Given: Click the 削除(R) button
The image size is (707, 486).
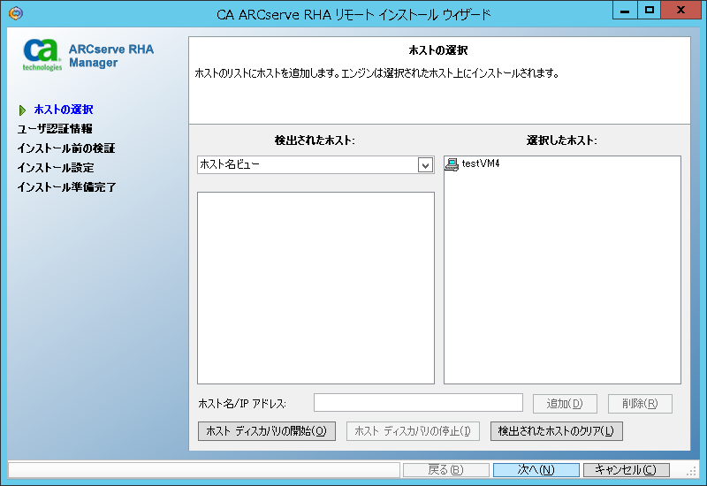Looking at the screenshot, I should (640, 404).
